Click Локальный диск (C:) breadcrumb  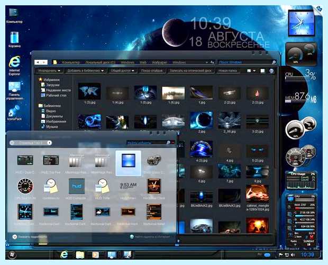coord(100,62)
